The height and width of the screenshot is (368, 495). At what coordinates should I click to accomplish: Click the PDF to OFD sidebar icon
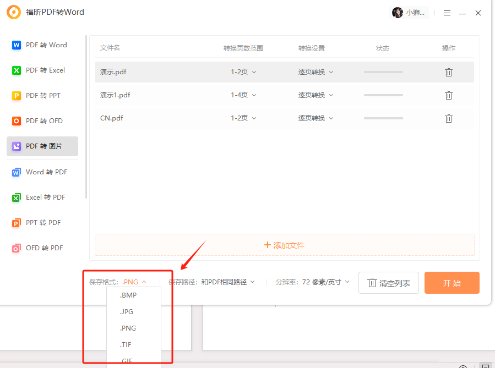[x=17, y=121]
